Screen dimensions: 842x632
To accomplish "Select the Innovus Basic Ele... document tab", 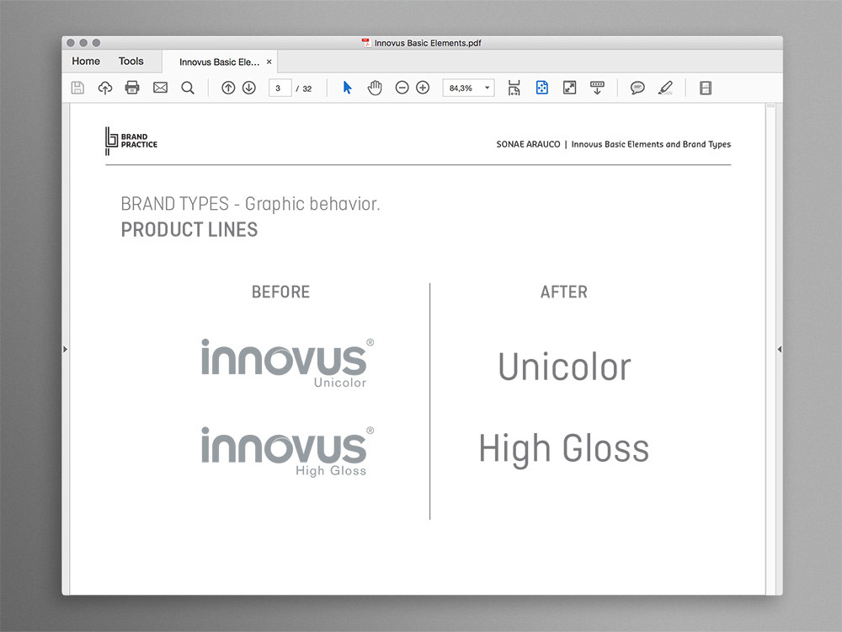I will pos(219,62).
